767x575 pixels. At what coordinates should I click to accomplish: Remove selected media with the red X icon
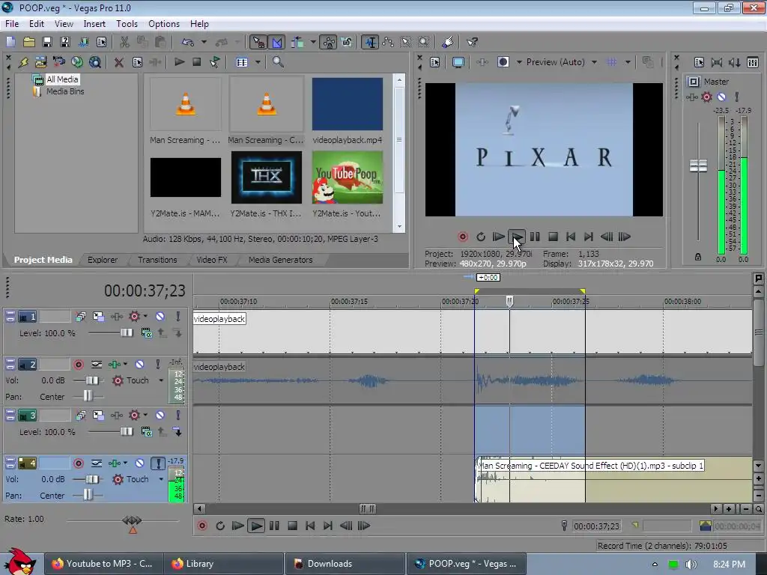[x=118, y=62]
